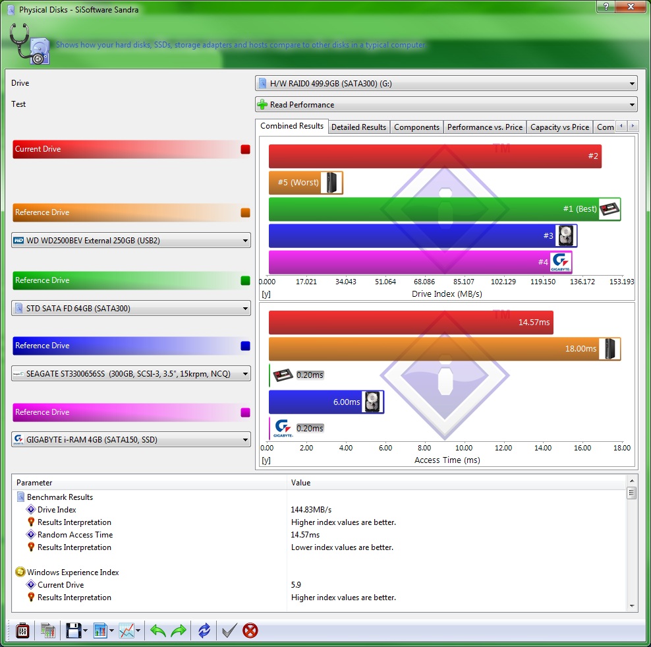The width and height of the screenshot is (651, 647).
Task: Click the 144.83MB/s Drive Index value
Action: click(x=312, y=509)
